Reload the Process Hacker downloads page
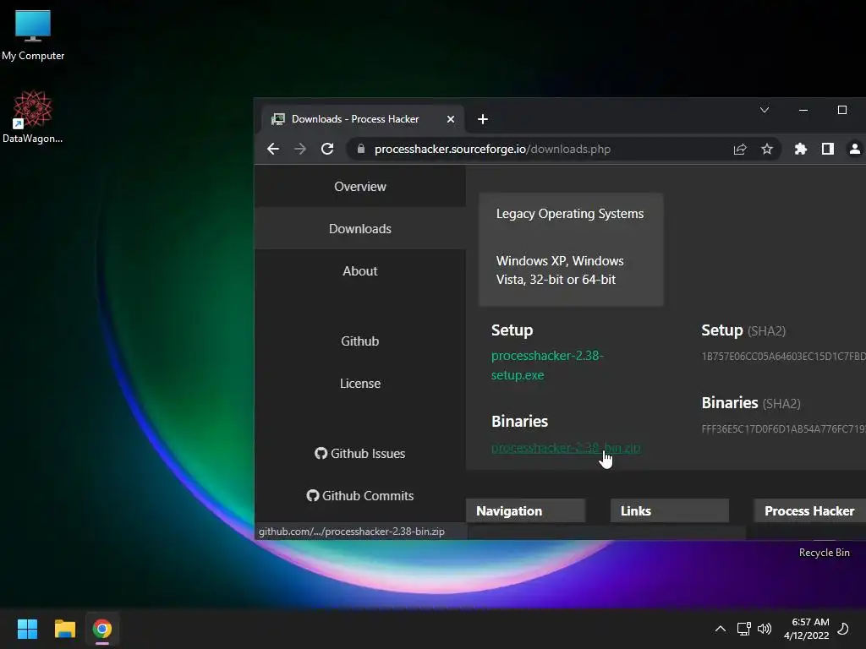This screenshot has width=866, height=649. pos(327,149)
